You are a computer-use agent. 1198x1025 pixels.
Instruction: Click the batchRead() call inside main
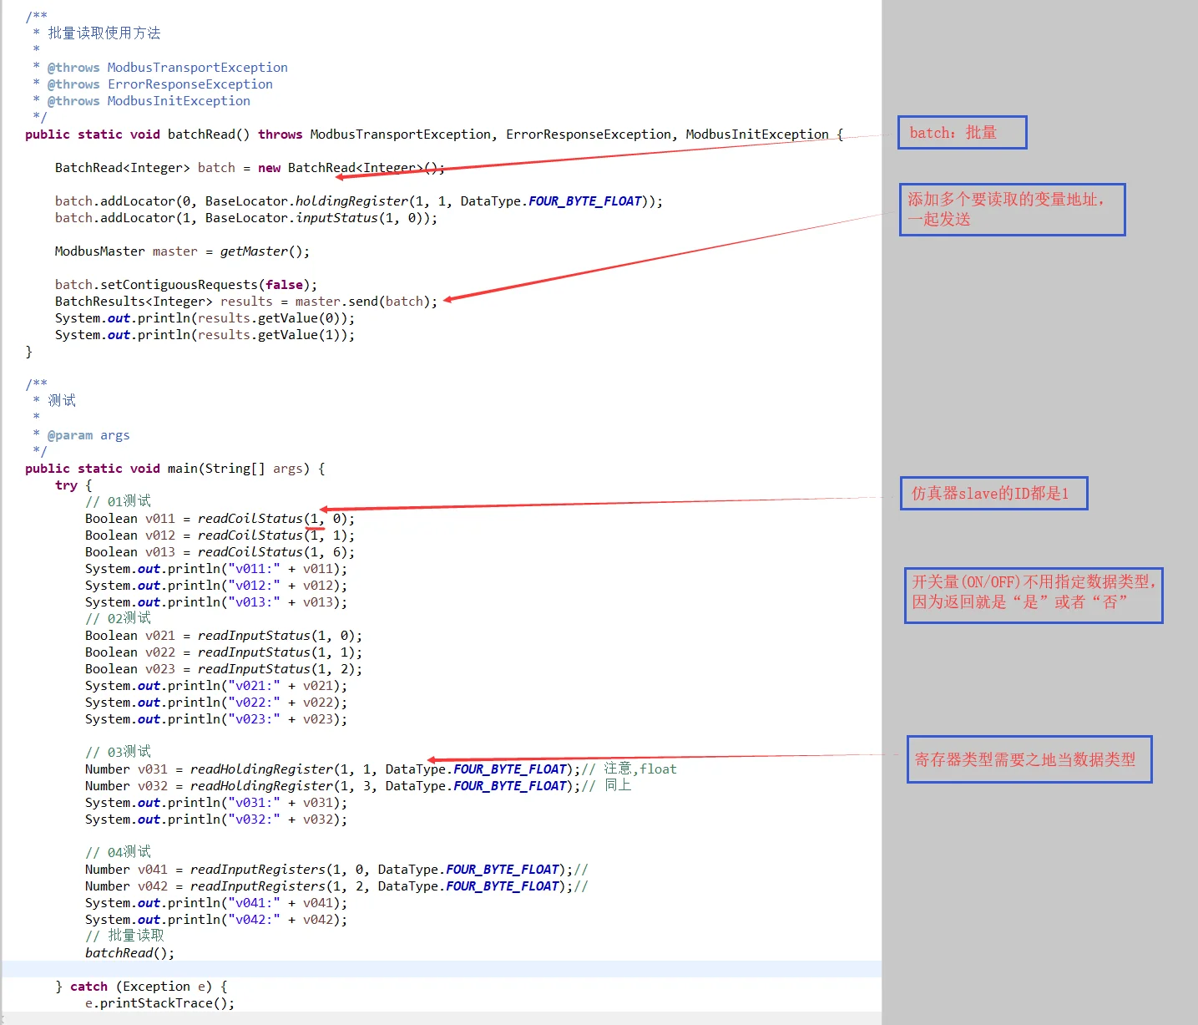pyautogui.click(x=129, y=953)
